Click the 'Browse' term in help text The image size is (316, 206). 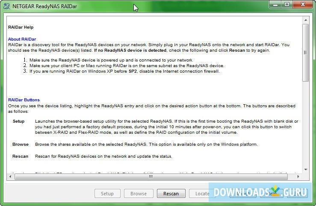(x=21, y=144)
